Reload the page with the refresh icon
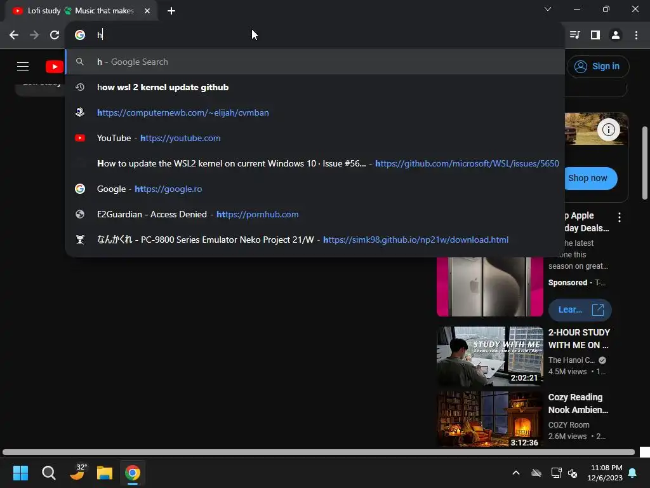This screenshot has width=650, height=488. [x=55, y=36]
